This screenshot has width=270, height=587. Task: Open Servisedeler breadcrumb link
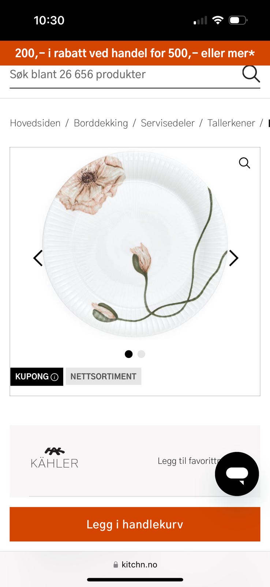click(x=168, y=123)
